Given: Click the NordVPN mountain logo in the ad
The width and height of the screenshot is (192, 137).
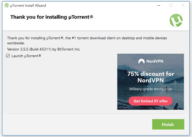Looking at the screenshot, I should pyautogui.click(x=141, y=61).
